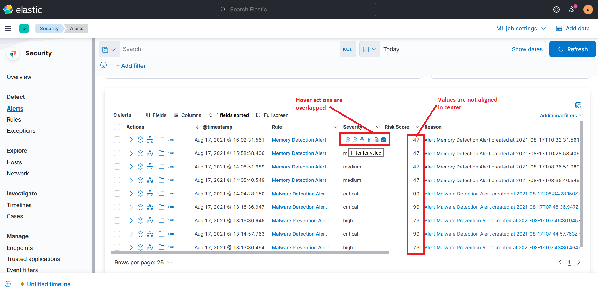Toggle the select-all alerts checkbox in header
The width and height of the screenshot is (598, 292).
click(x=117, y=127)
